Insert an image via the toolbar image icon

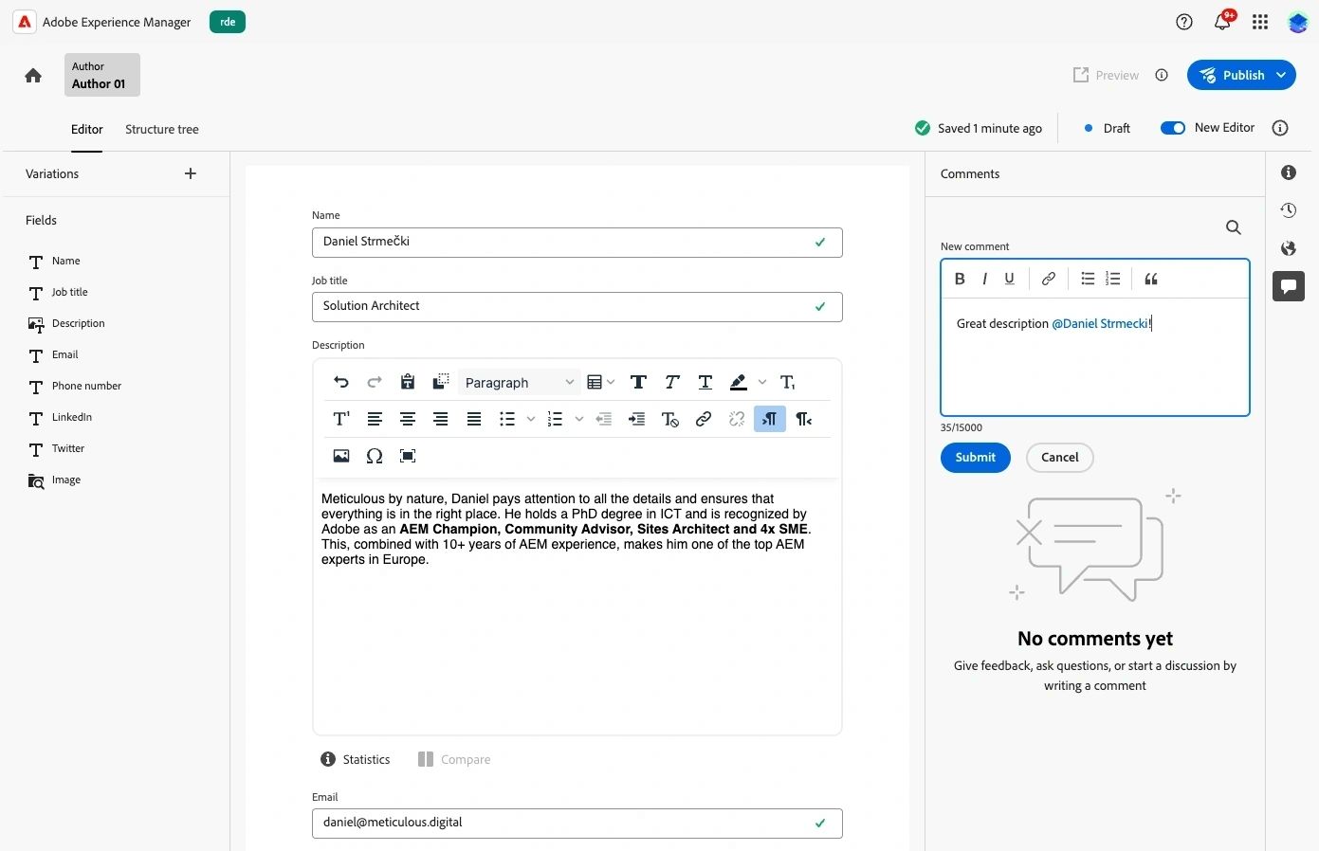coord(341,456)
